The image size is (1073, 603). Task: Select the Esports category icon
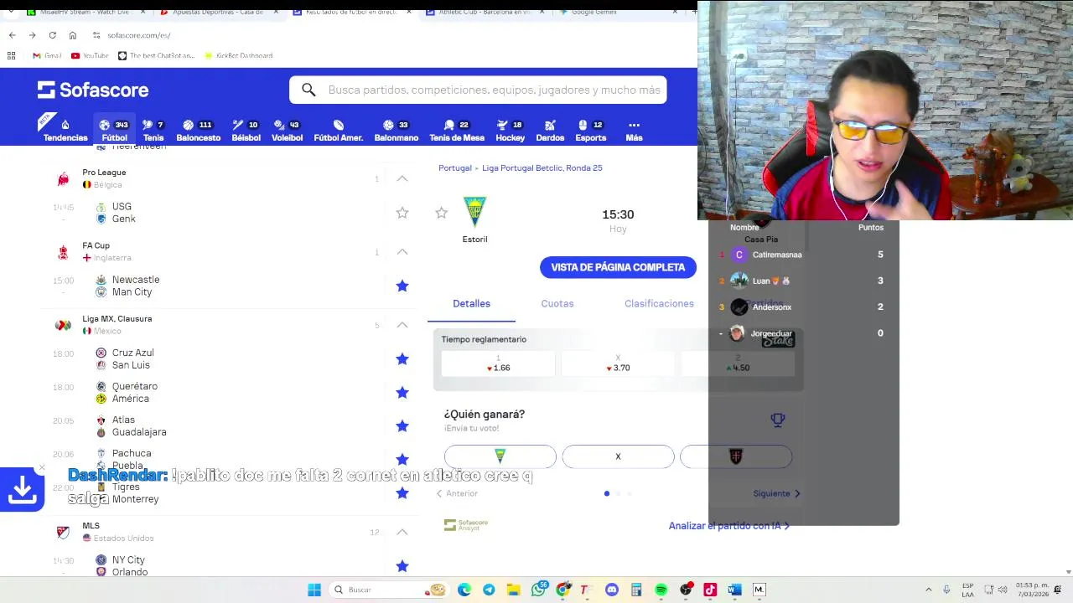(590, 130)
